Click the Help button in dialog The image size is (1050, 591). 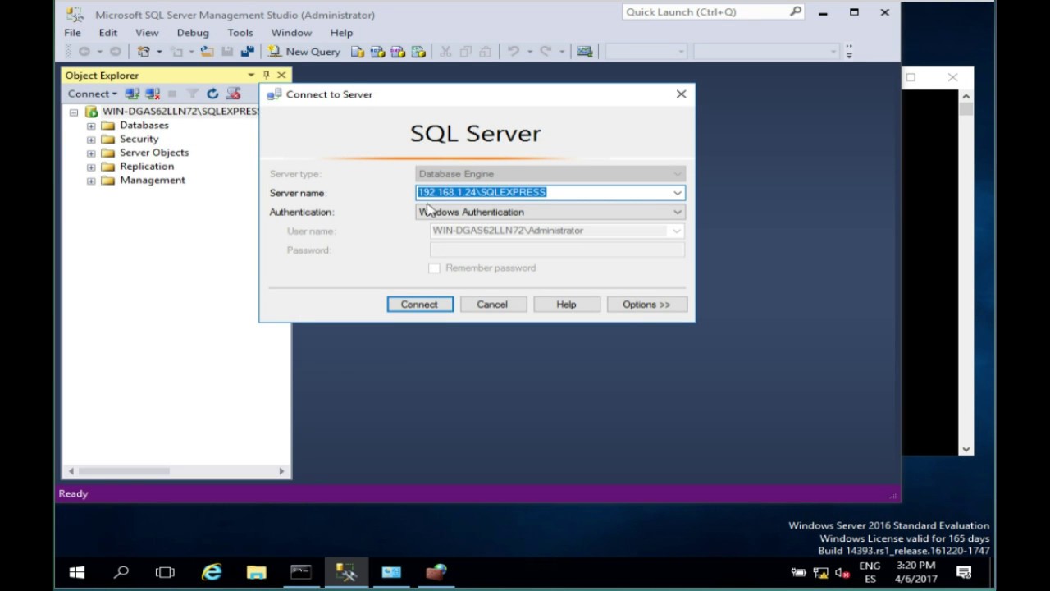tap(566, 305)
